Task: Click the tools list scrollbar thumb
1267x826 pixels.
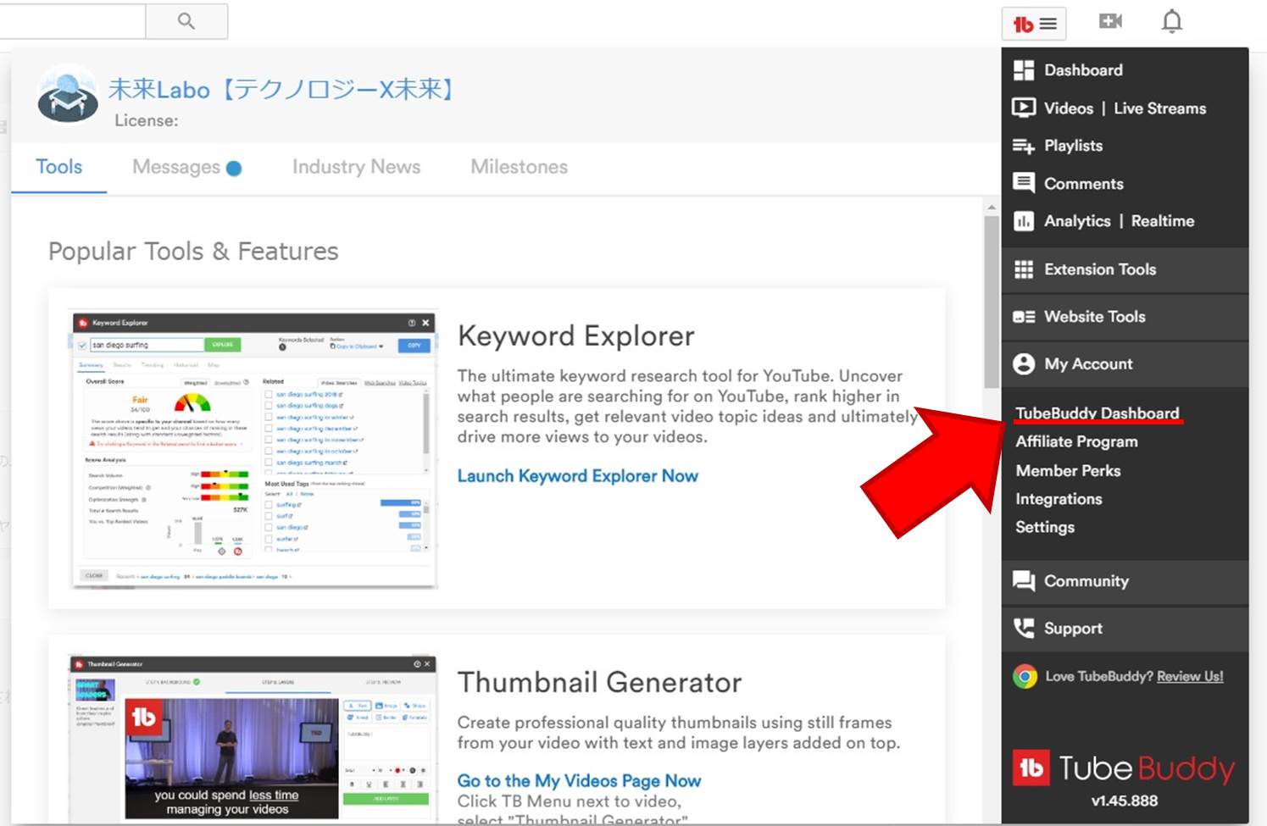Action: coord(991,302)
